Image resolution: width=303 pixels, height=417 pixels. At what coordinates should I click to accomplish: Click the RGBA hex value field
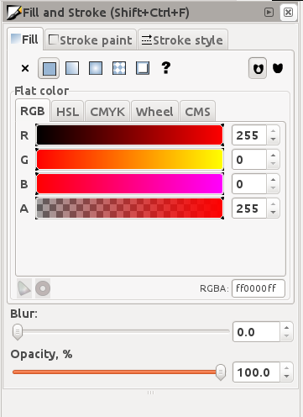click(x=259, y=288)
